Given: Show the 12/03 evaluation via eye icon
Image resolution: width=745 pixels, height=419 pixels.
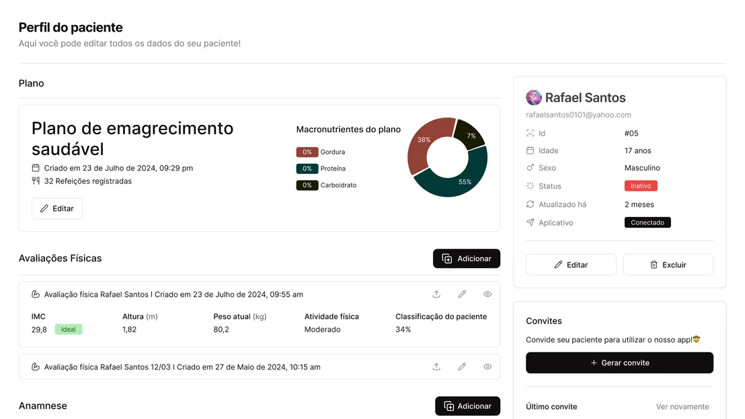Looking at the screenshot, I should pos(487,367).
